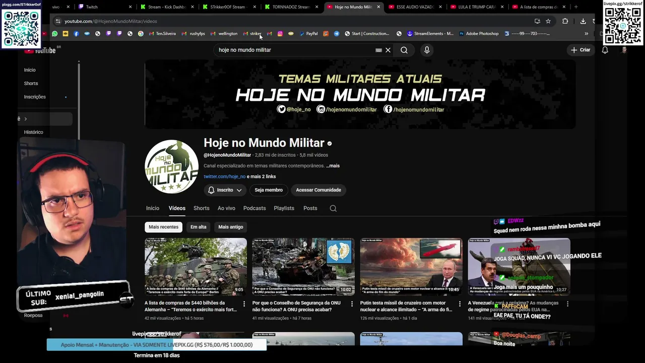The image size is (645, 363).
Task: Open the WhatsApp bookmark icon
Action: click(x=55, y=34)
